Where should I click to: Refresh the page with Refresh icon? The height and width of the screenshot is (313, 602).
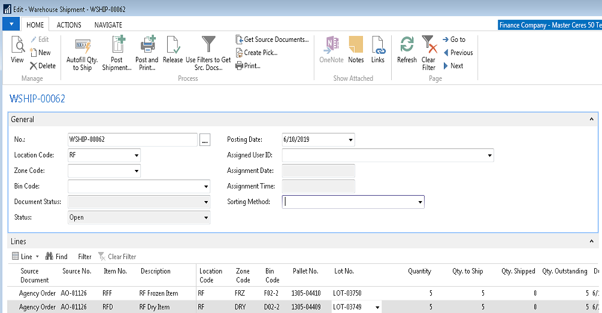click(407, 46)
